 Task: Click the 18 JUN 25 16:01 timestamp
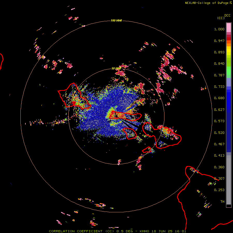tap(169, 231)
